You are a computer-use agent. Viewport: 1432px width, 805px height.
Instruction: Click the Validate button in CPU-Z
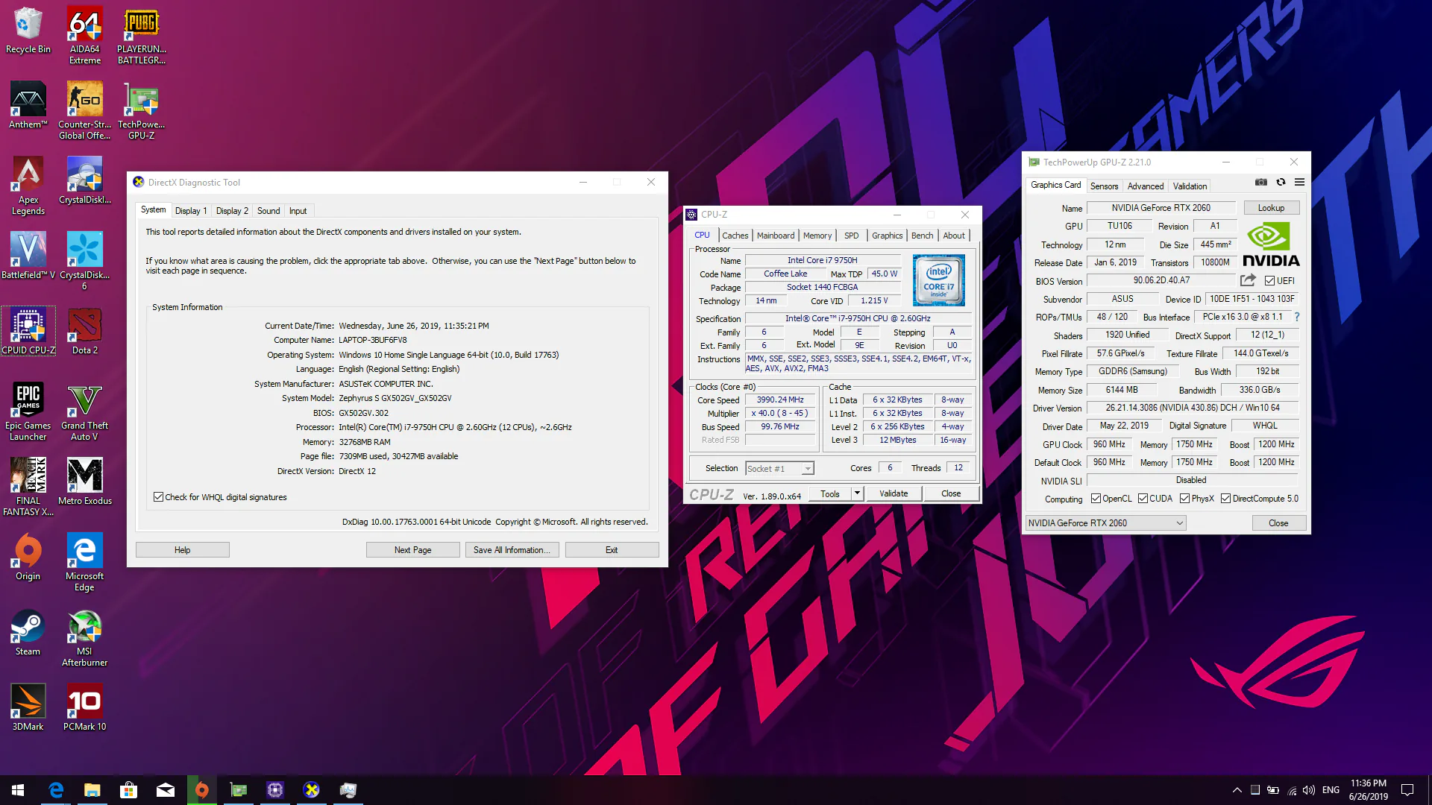[x=894, y=493]
